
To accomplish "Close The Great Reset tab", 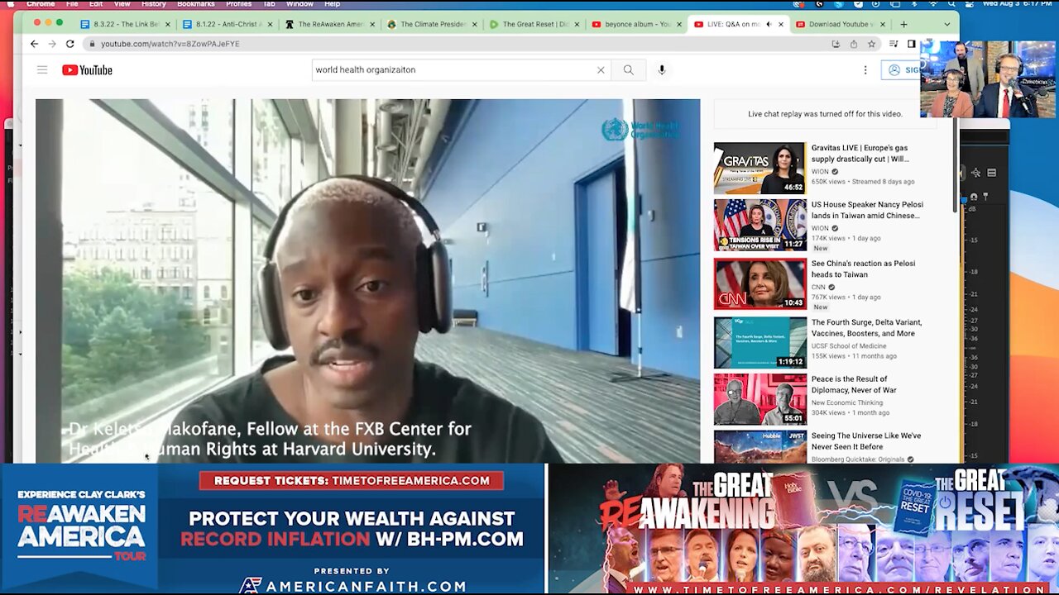I will (576, 24).
